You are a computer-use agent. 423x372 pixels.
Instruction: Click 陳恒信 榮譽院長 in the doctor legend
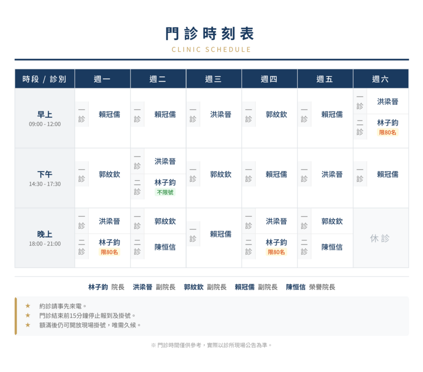310,287
